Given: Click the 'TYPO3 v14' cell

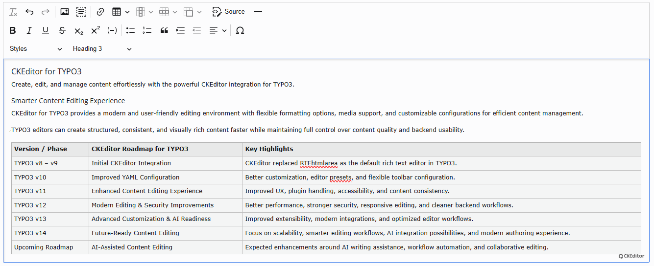Looking at the screenshot, I should (50, 233).
